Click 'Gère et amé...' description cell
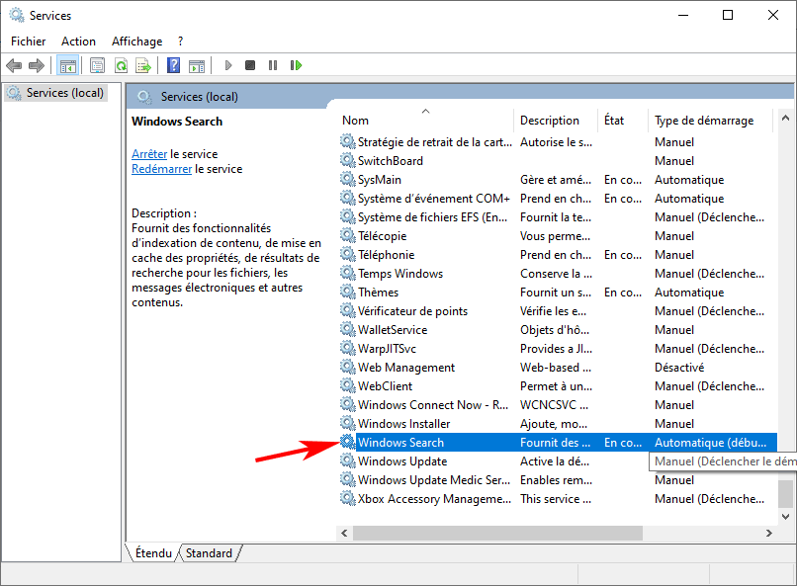 [x=556, y=179]
